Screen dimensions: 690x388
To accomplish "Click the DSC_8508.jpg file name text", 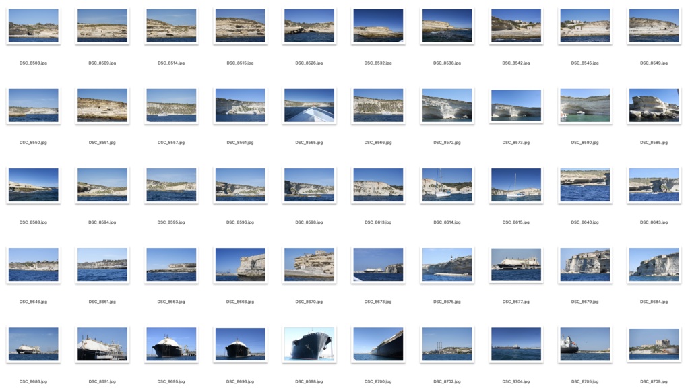I will [33, 63].
